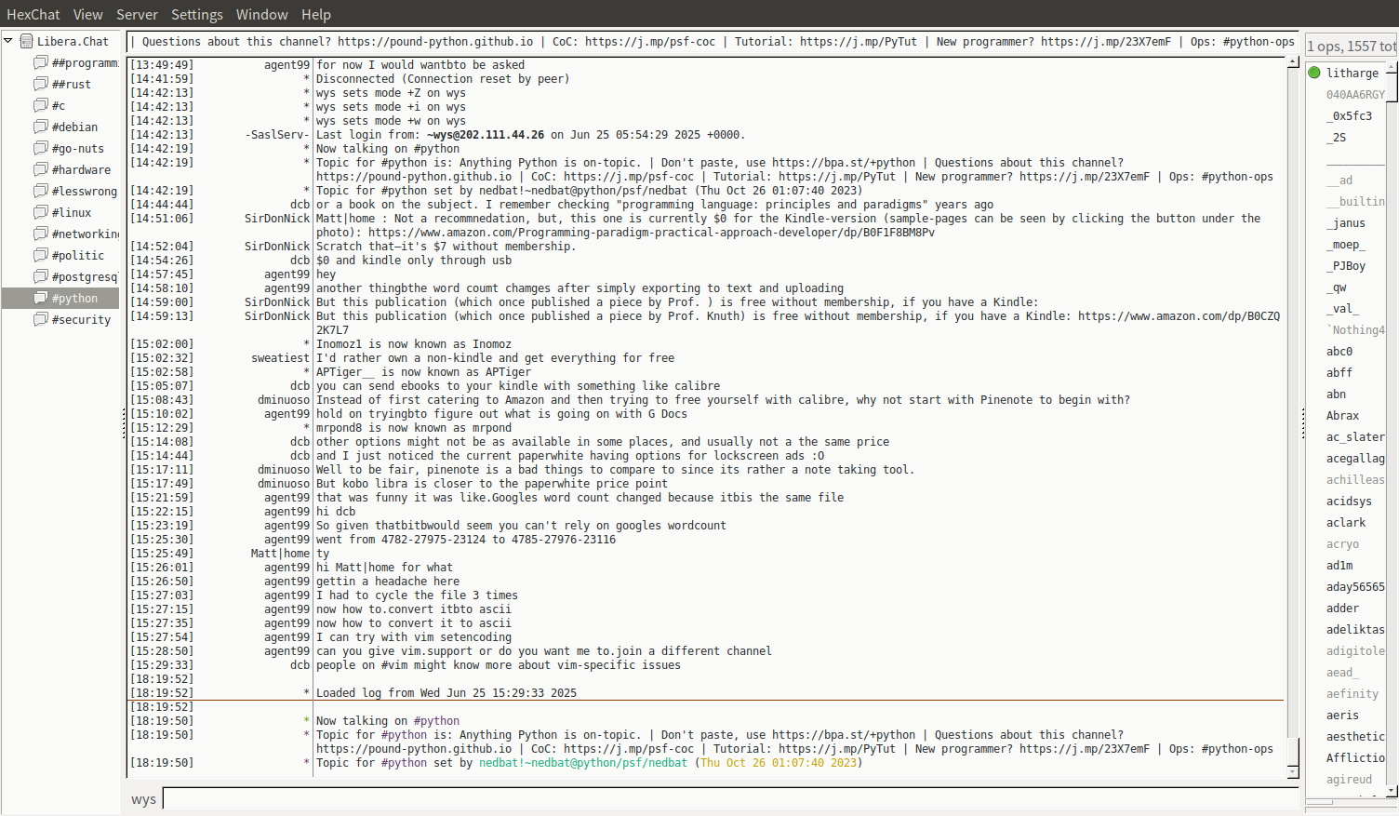1399x816 pixels.
Task: Click the '1 ops, 1557 tot' user count label
Action: (1352, 46)
